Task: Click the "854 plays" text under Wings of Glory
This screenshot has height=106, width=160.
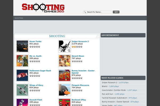Action: [34, 87]
